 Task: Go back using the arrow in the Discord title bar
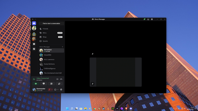tap(33, 19)
